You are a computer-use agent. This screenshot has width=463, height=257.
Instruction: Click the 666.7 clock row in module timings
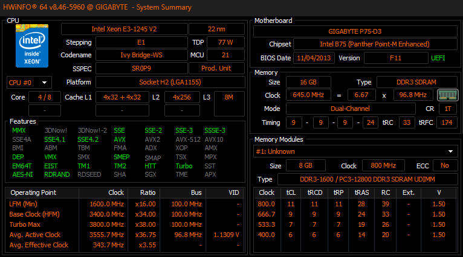pos(355,214)
